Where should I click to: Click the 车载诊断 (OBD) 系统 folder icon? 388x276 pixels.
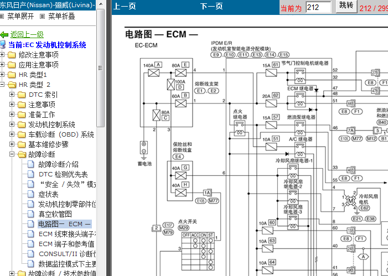coord(22,134)
